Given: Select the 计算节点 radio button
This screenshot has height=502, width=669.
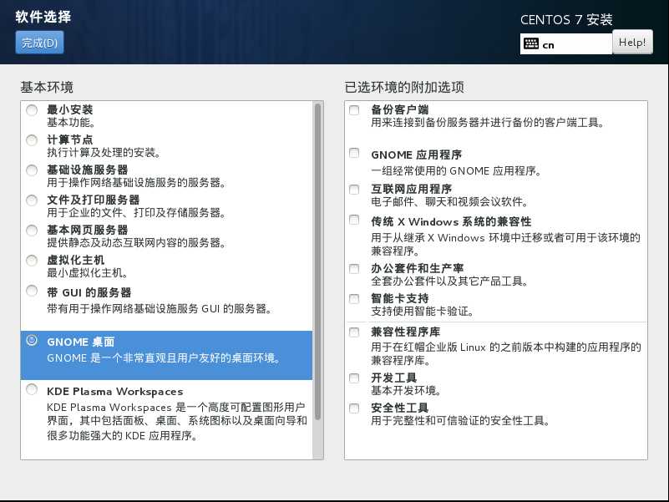Looking at the screenshot, I should pyautogui.click(x=32, y=140).
